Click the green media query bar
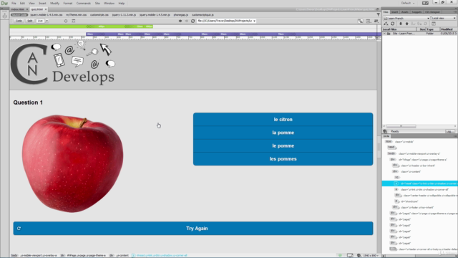This screenshot has height=258, width=458. coord(81,27)
